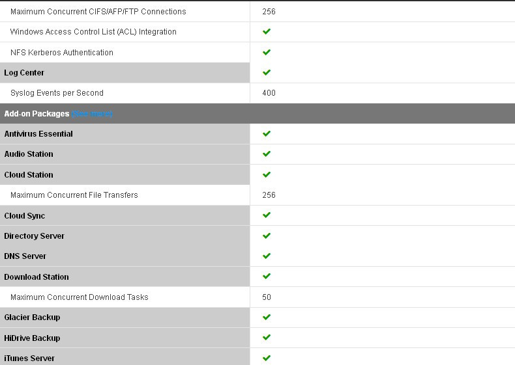
Task: Click the Directory Server green checkmark
Action: tap(267, 236)
